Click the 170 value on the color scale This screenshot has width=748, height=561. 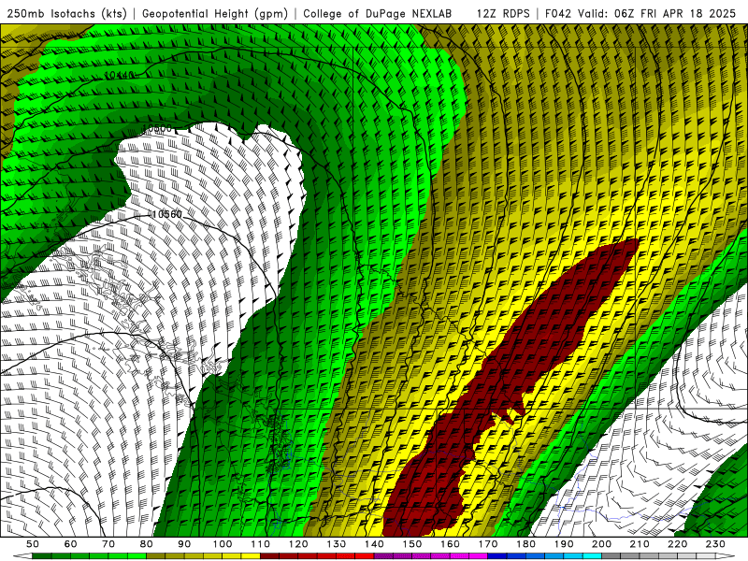(x=488, y=544)
